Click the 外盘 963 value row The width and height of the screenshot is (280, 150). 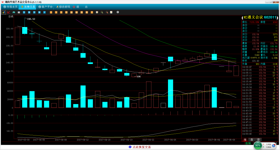point(251,64)
